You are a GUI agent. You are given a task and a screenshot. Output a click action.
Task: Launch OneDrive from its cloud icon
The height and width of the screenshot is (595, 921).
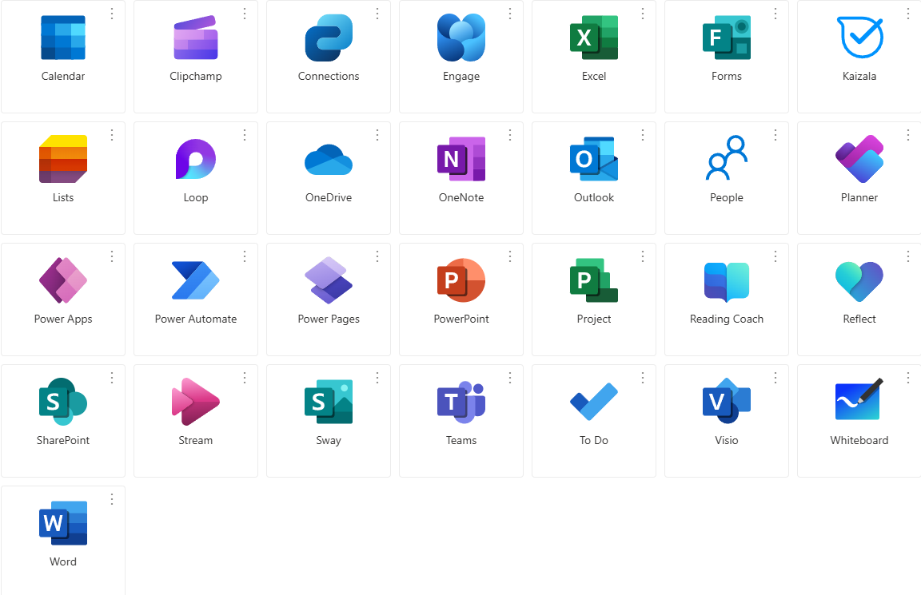[x=329, y=160]
